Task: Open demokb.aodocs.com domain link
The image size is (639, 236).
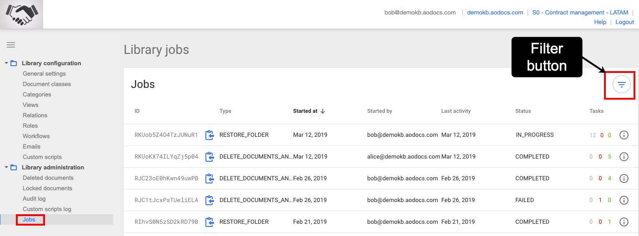Action: pos(495,13)
